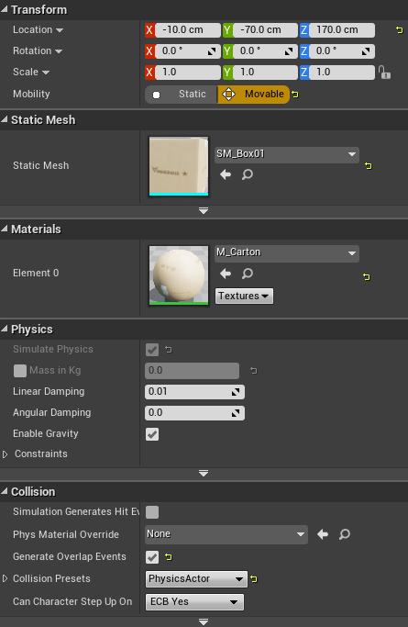The width and height of the screenshot is (408, 627).
Task: Open Can Character Step Up On dropdown
Action: (x=194, y=602)
